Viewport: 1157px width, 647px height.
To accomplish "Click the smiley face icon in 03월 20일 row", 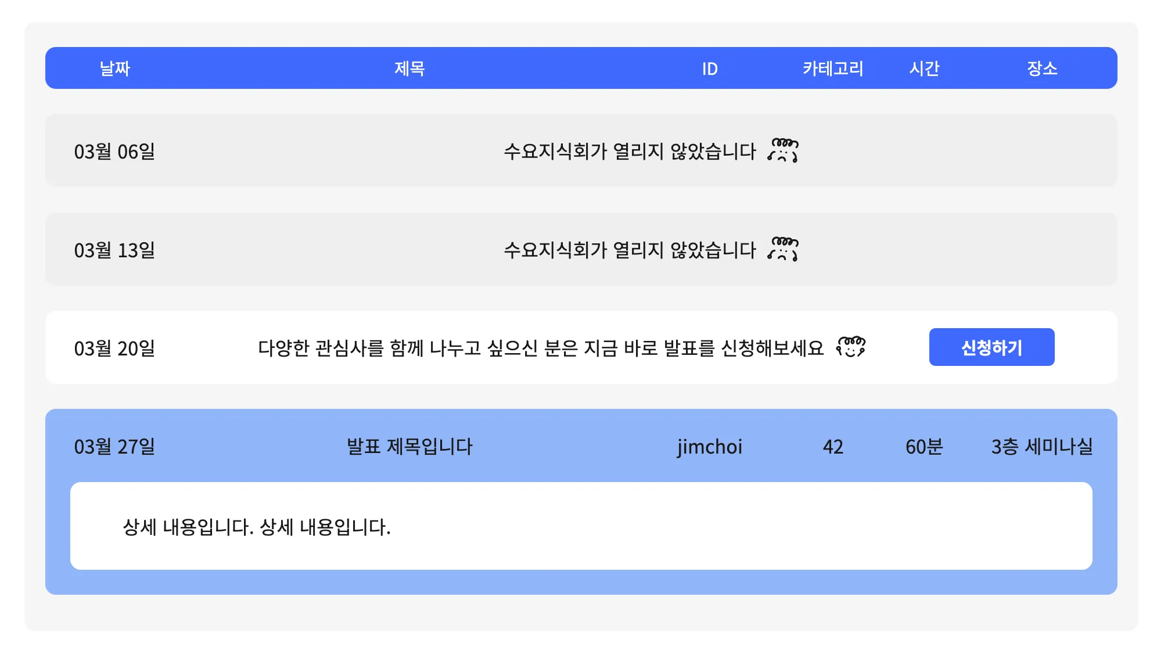I will point(850,347).
